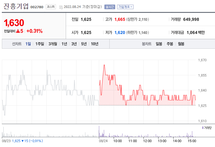
Task: Click the red up-triangle change icon
Action: tap(18, 31)
